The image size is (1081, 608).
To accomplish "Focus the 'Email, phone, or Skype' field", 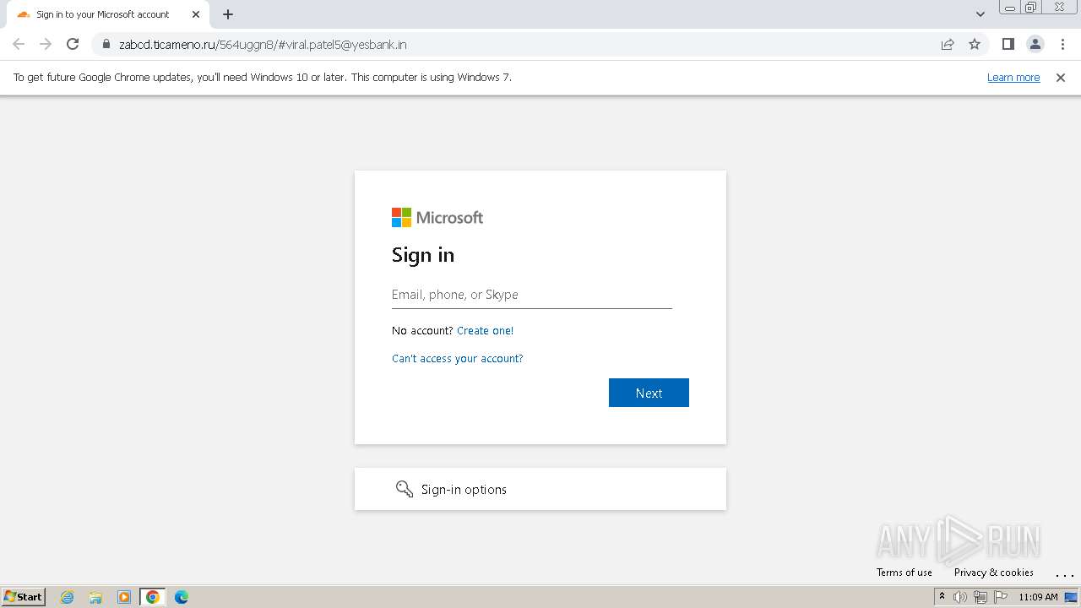I will pos(532,295).
